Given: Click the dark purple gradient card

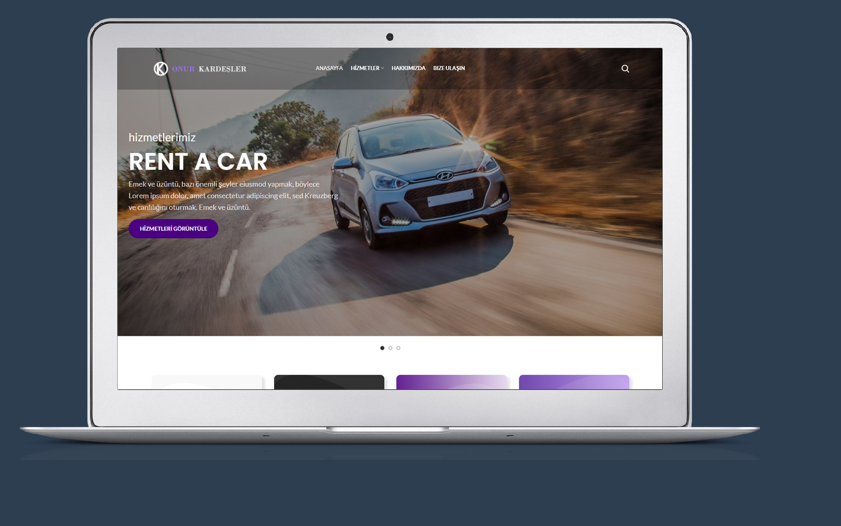Looking at the screenshot, I should (x=451, y=382).
